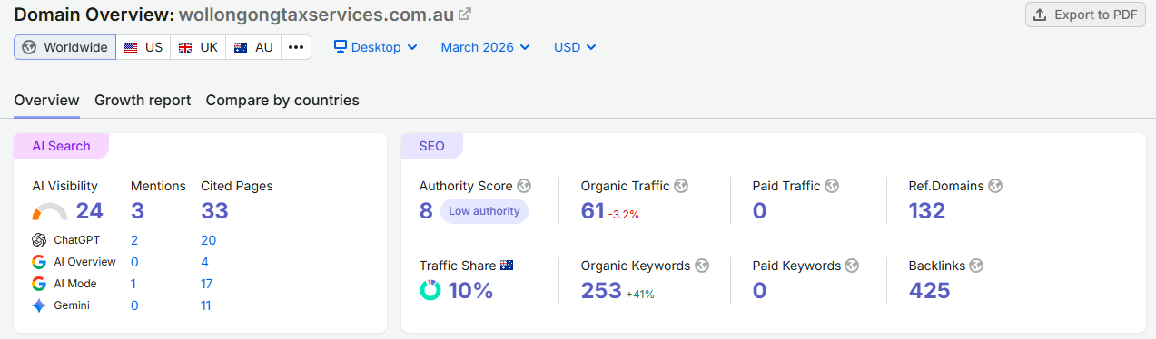This screenshot has height=339, width=1156.
Task: Open the Desktop device dropdown
Action: click(x=376, y=47)
